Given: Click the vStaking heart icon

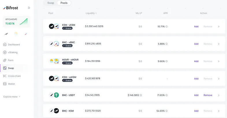Looking at the screenshot, I should pos(5,52).
